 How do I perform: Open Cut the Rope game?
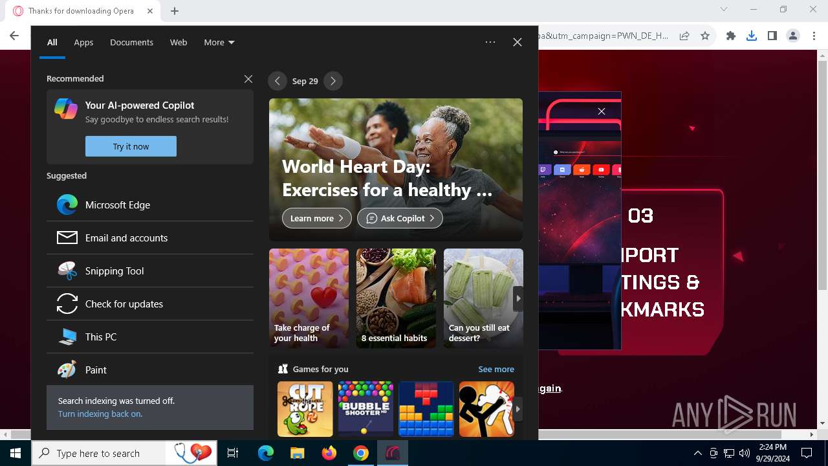[x=305, y=409]
